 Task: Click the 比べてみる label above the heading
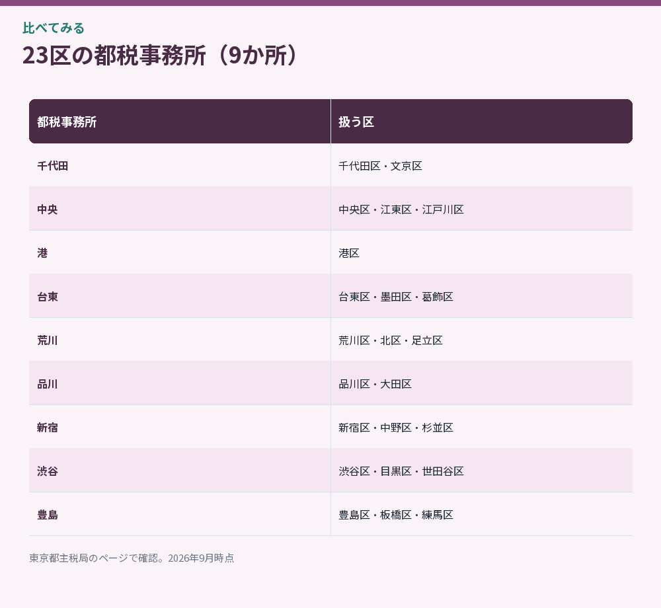click(54, 28)
